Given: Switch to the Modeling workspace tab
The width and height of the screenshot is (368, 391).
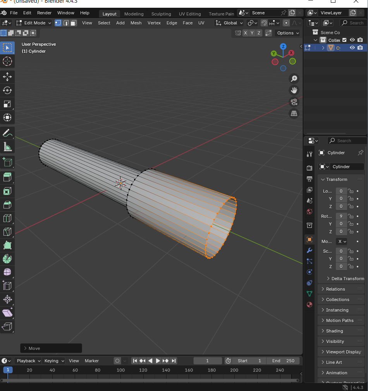Looking at the screenshot, I should coord(134,14).
